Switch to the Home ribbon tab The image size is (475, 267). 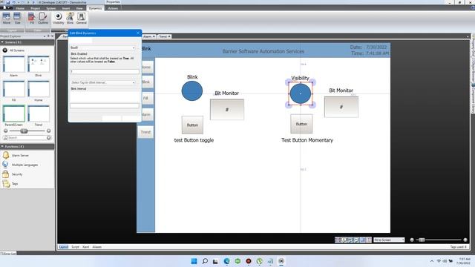[x=20, y=8]
